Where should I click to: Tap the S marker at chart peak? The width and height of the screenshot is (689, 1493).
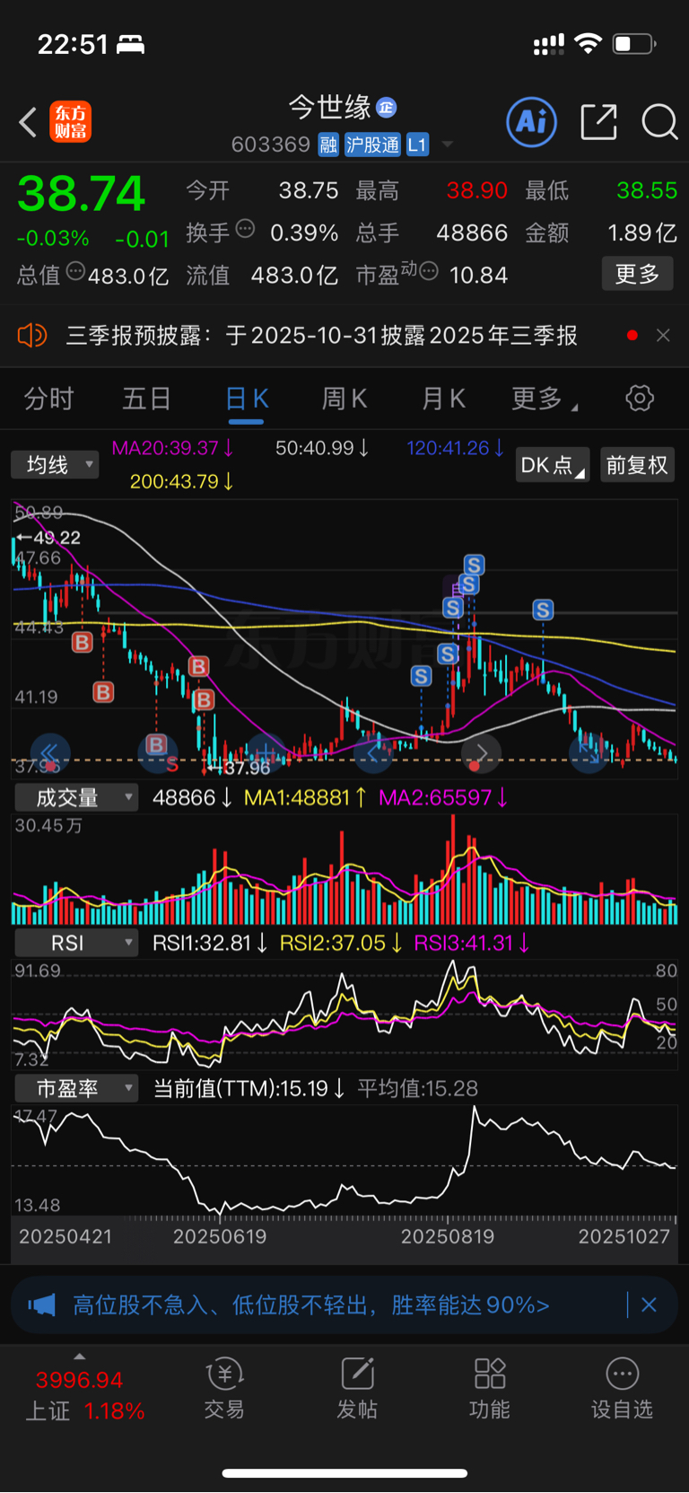click(474, 565)
